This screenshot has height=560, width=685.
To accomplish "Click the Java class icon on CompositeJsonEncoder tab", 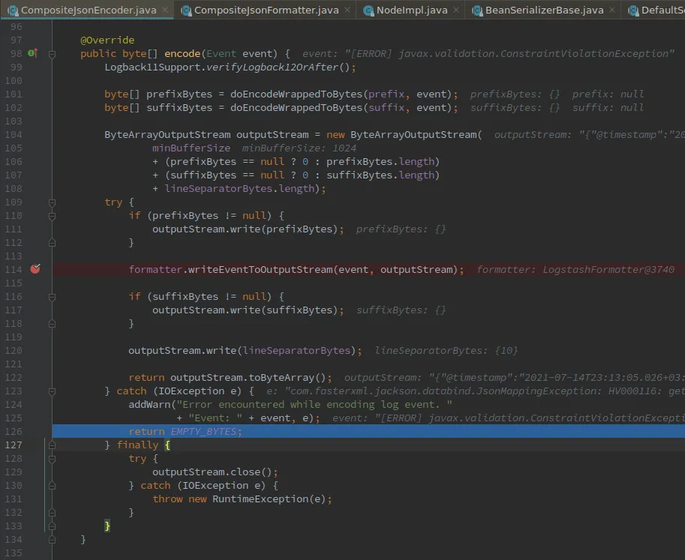I will coord(13,10).
